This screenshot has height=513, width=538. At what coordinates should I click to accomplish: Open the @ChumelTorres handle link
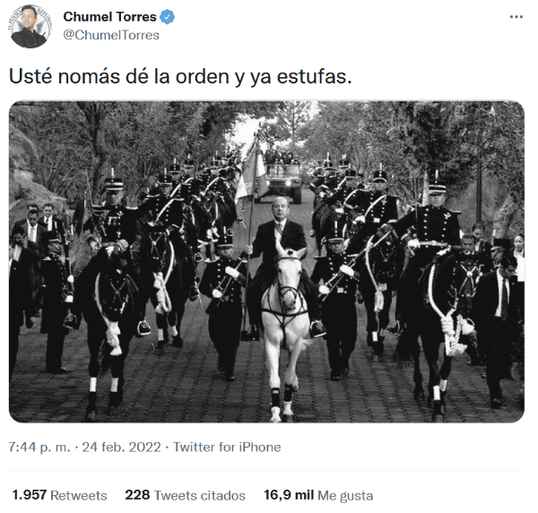pos(111,35)
